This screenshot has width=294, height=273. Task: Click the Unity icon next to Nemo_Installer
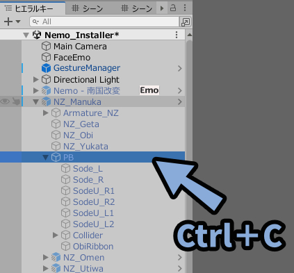pyautogui.click(x=37, y=35)
